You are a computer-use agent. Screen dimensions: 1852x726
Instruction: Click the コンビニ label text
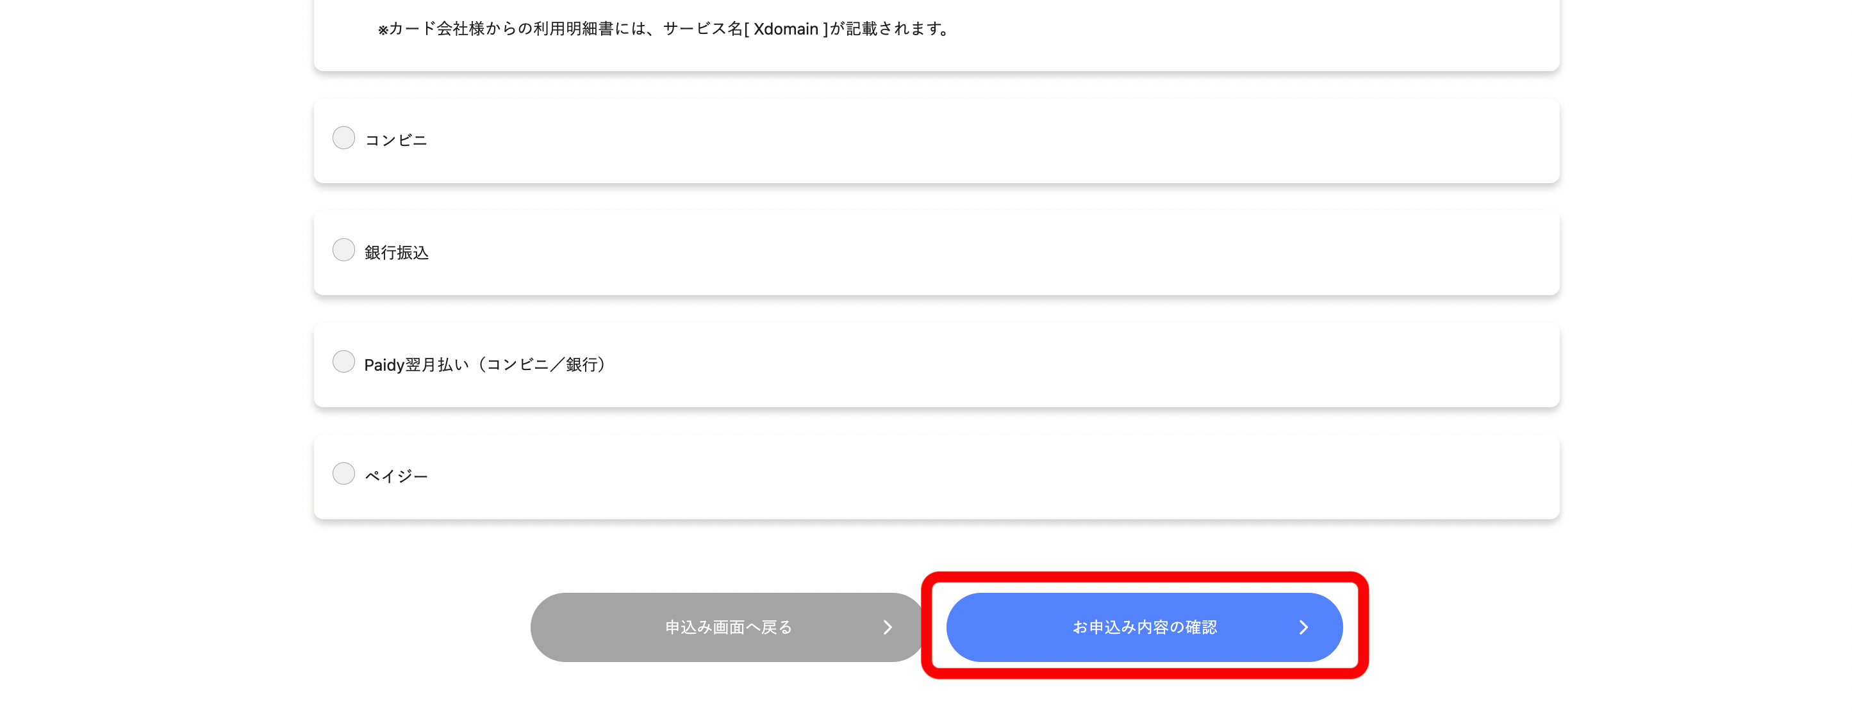pos(394,140)
